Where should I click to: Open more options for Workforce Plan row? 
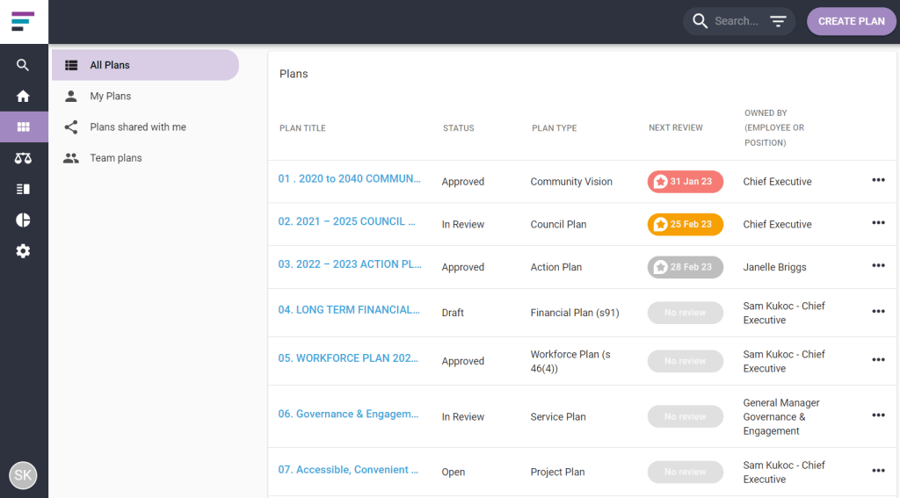(878, 360)
